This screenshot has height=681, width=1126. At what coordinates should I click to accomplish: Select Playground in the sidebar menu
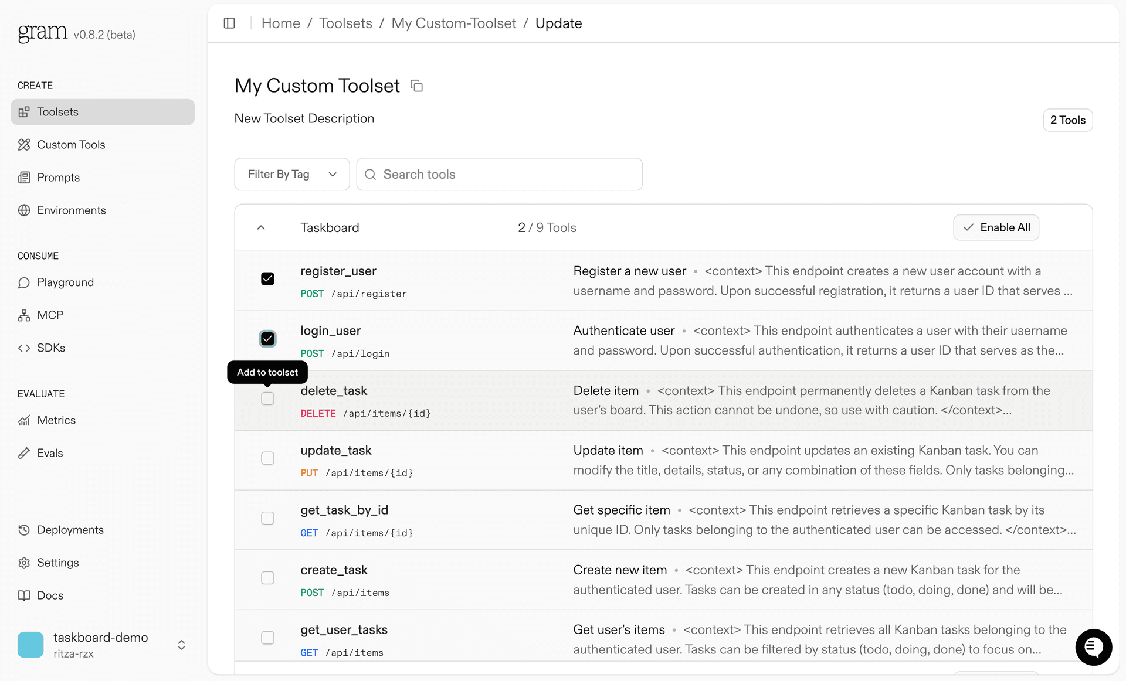click(x=65, y=282)
